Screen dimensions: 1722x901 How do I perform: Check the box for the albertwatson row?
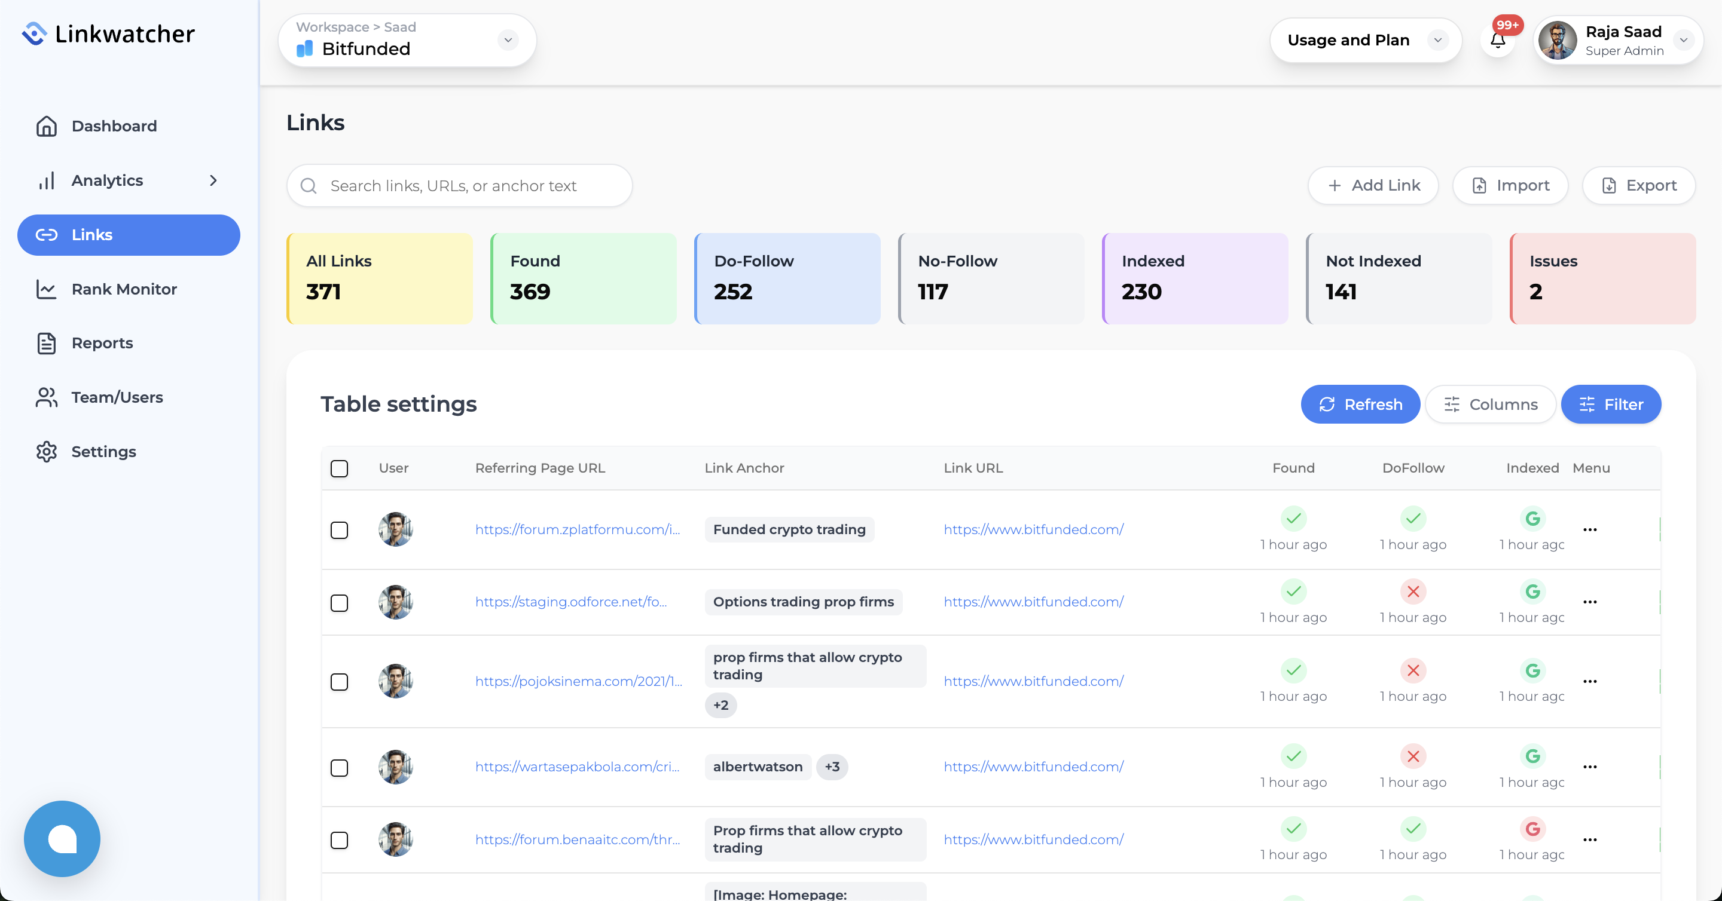[340, 767]
